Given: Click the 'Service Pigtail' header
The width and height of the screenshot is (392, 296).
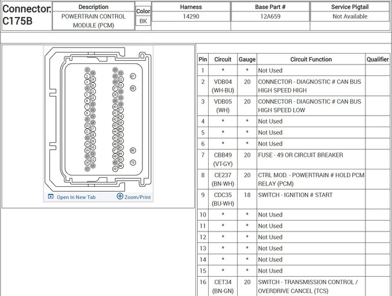Looking at the screenshot, I should pos(350,7).
